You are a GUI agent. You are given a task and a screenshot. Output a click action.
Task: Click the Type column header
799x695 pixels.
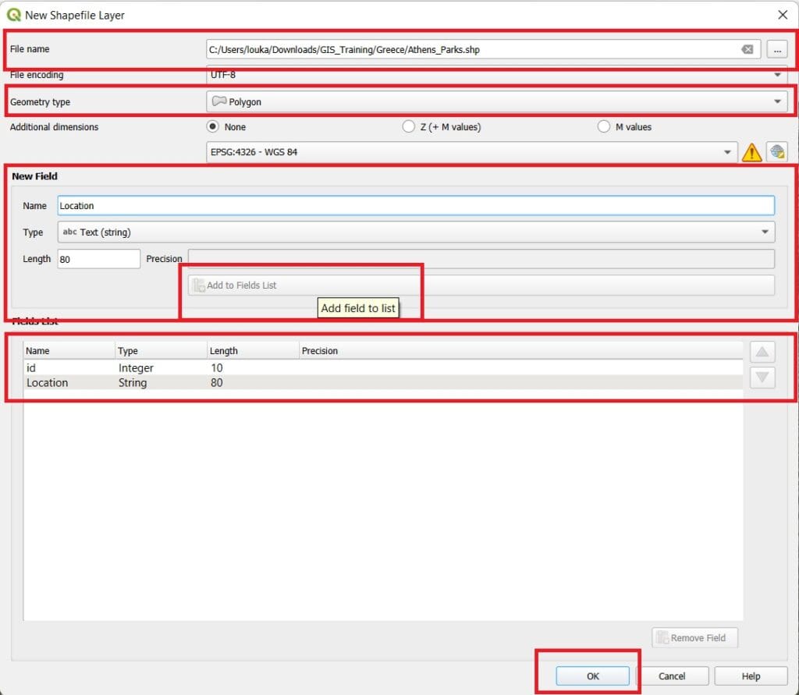(161, 350)
